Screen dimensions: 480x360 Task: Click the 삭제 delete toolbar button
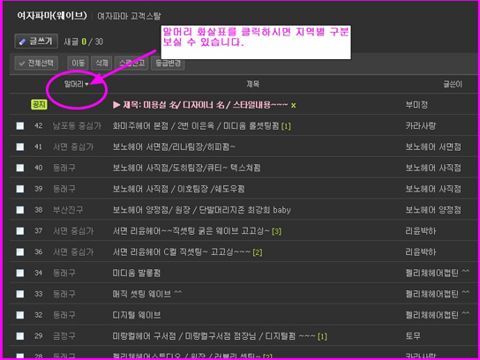(x=101, y=64)
